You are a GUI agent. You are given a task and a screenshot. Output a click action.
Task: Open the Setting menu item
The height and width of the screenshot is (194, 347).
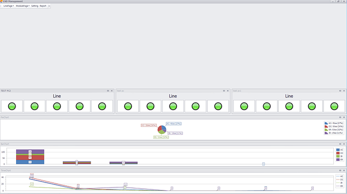tap(35, 6)
